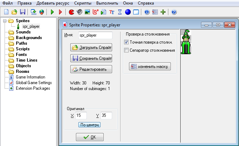Open an existing game file icon
239x146 pixels.
(x=14, y=12)
